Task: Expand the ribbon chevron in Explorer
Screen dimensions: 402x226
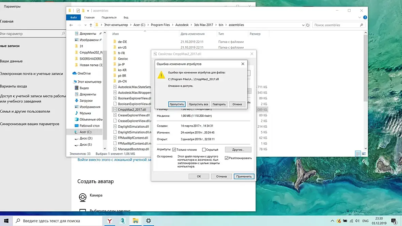Action: pos(359,17)
